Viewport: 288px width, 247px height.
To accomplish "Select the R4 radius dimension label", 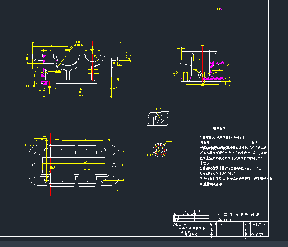I will pos(114,63).
